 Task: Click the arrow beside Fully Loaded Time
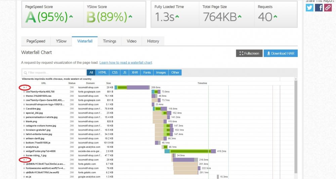pyautogui.click(x=177, y=16)
